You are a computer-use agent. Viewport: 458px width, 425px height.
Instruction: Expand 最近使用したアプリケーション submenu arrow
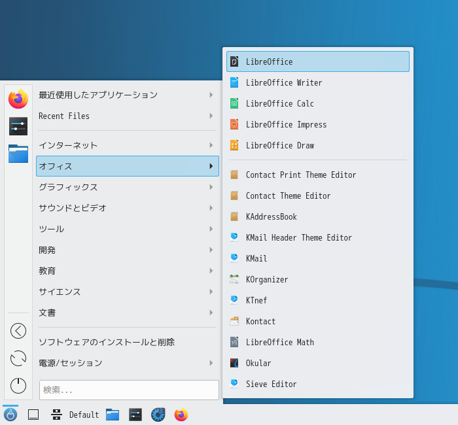click(x=211, y=95)
